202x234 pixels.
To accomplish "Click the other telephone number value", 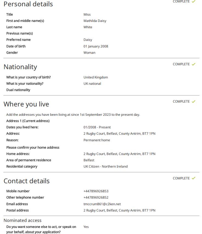I will [x=96, y=198].
